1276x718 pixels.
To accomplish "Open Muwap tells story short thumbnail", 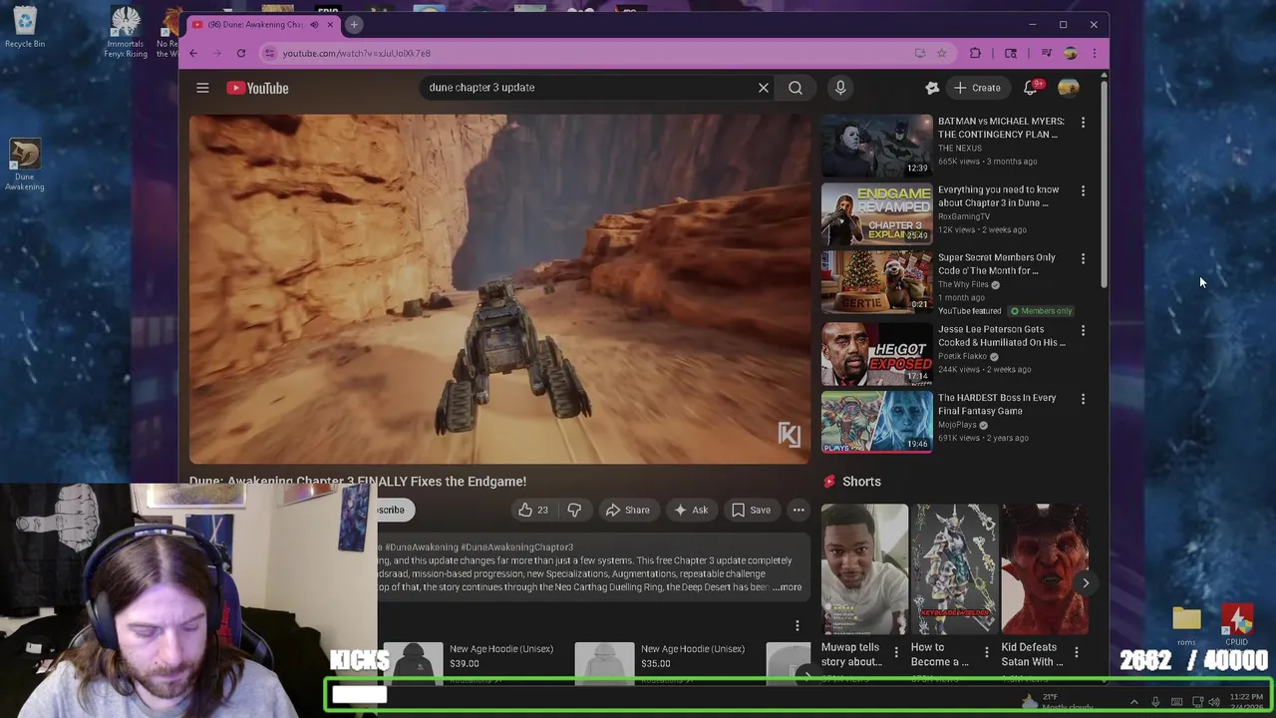I will [864, 569].
